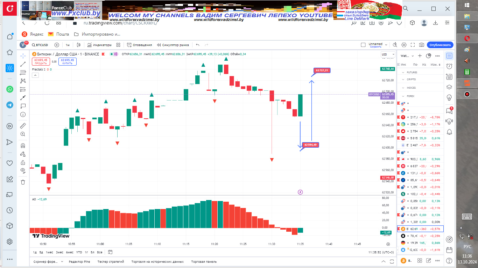Open the alerts alarm clock panel
Screen dimensions: 478x268
(x=449, y=66)
